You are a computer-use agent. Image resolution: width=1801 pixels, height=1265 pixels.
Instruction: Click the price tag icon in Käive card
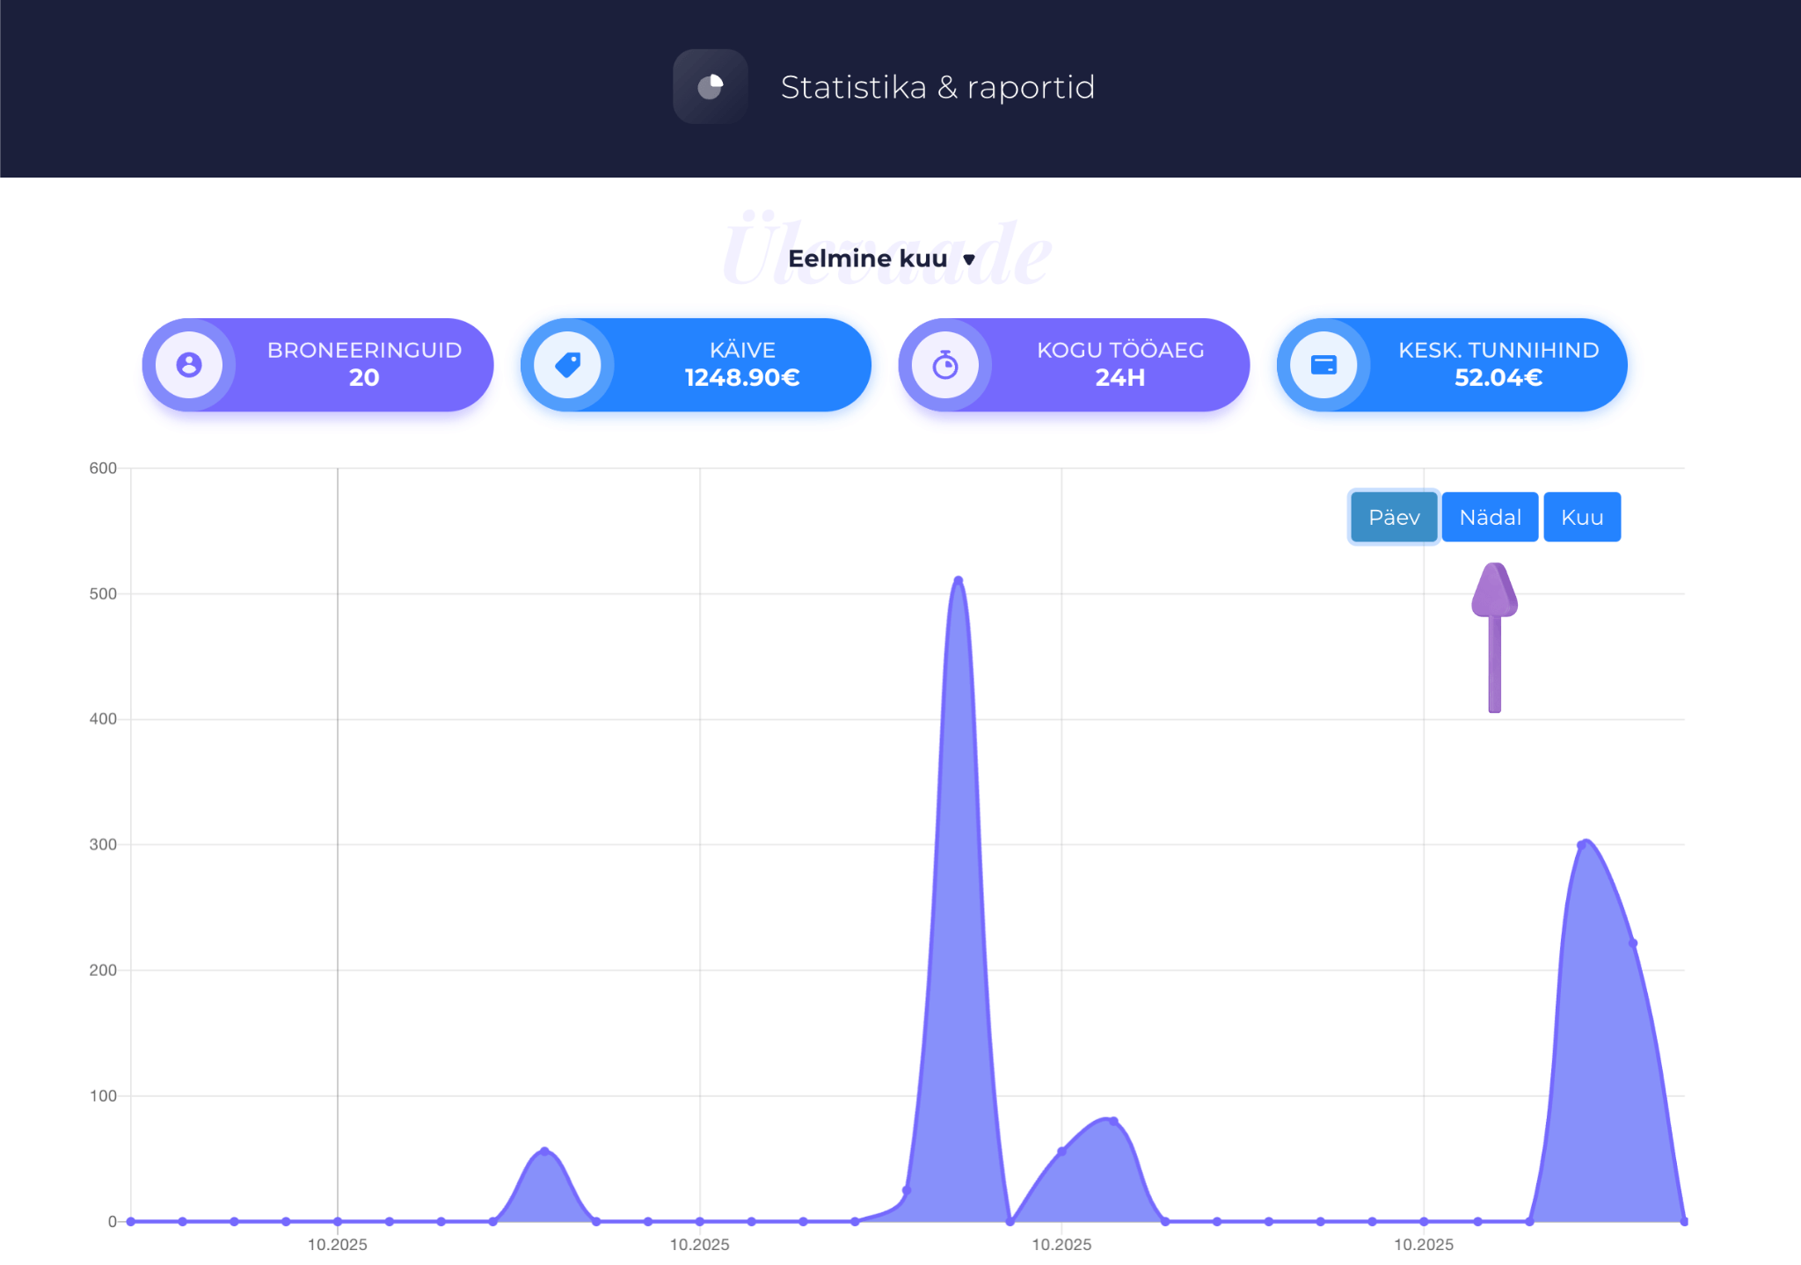coord(567,365)
